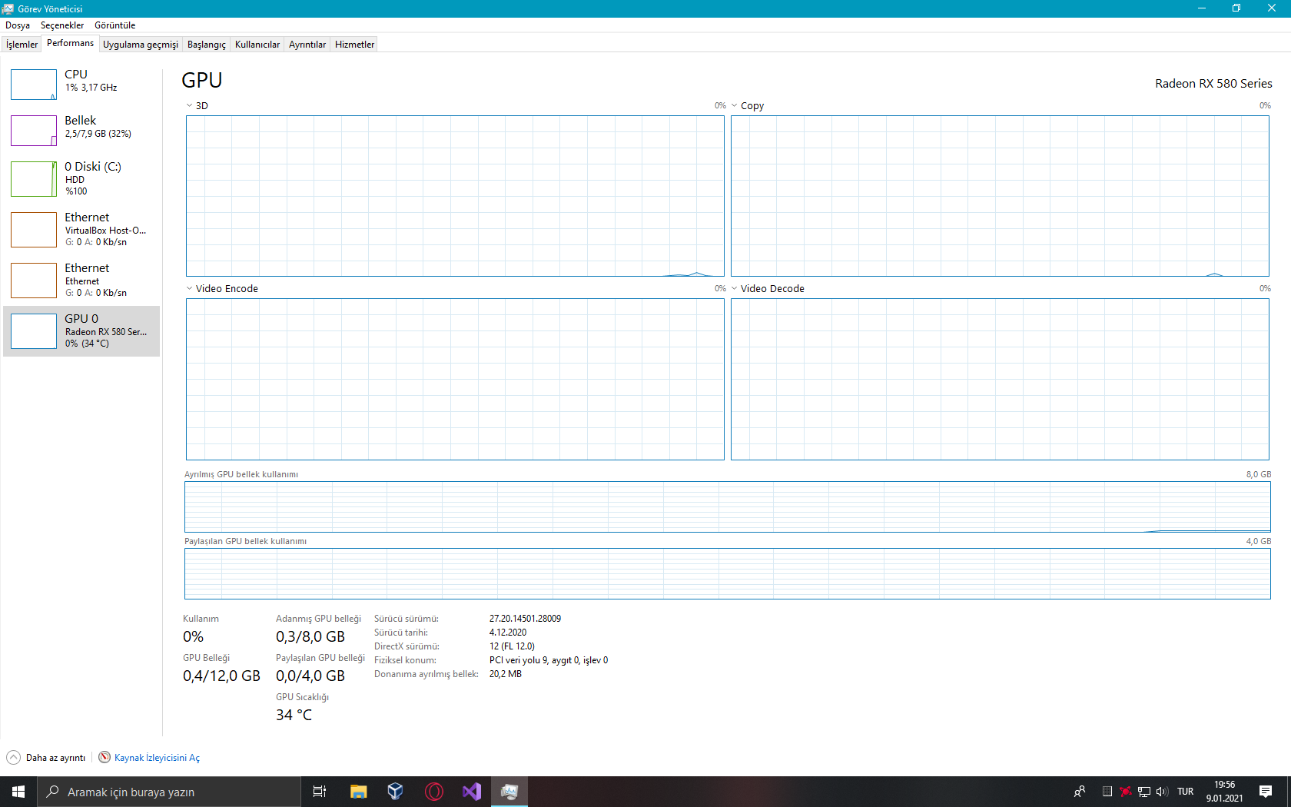This screenshot has width=1291, height=807.
Task: Click the taskbar search box
Action: (169, 792)
